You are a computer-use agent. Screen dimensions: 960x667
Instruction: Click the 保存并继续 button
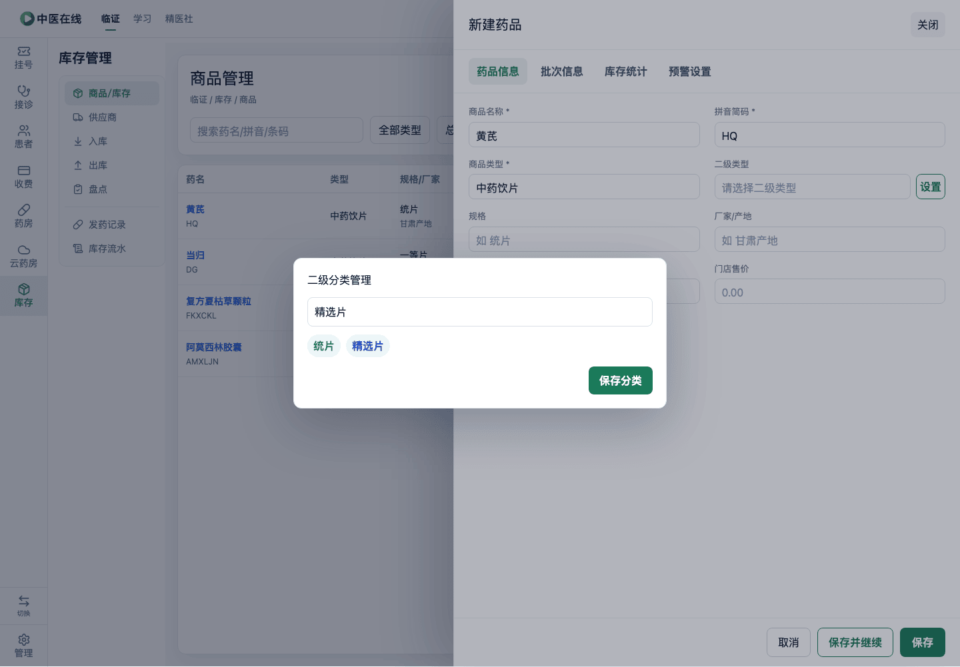coord(855,642)
